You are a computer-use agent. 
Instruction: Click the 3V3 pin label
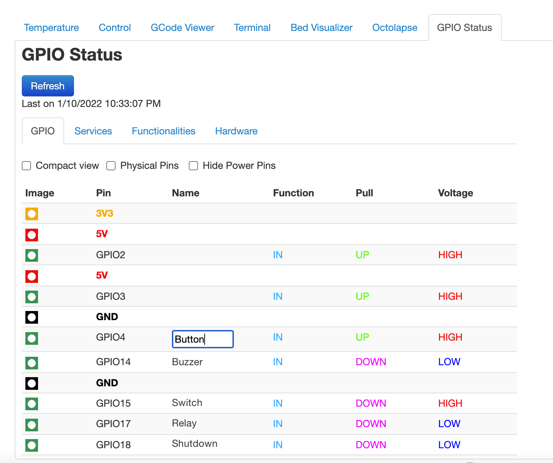tap(105, 213)
